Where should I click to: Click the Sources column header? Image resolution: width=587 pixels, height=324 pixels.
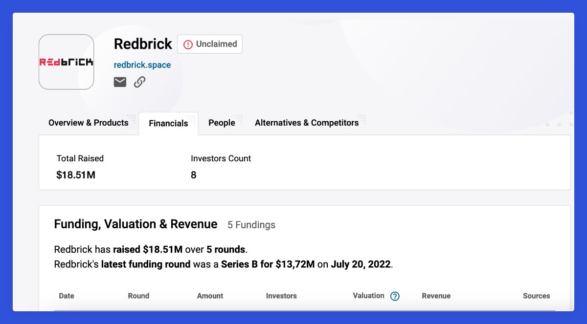click(536, 296)
